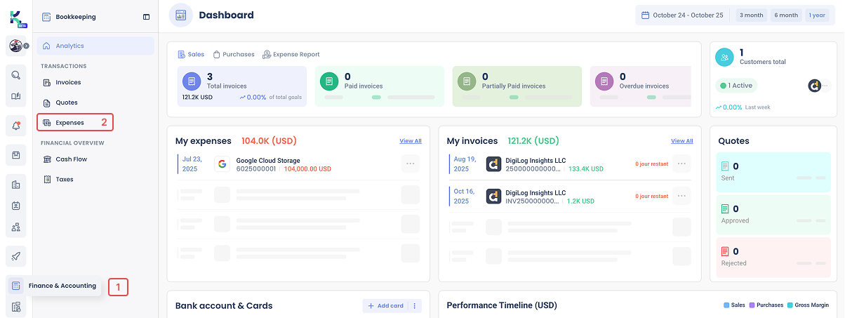This screenshot has width=845, height=318.
Task: Open the Rejected quotes card
Action: (773, 257)
